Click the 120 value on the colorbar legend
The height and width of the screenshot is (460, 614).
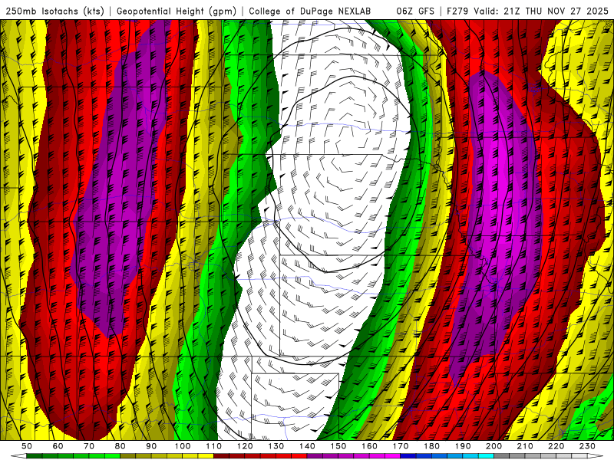tap(245, 446)
